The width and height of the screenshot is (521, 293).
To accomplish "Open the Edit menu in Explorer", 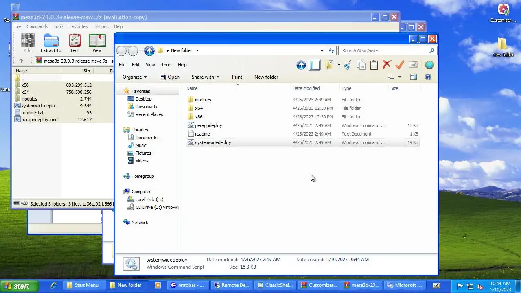I will pos(136,65).
